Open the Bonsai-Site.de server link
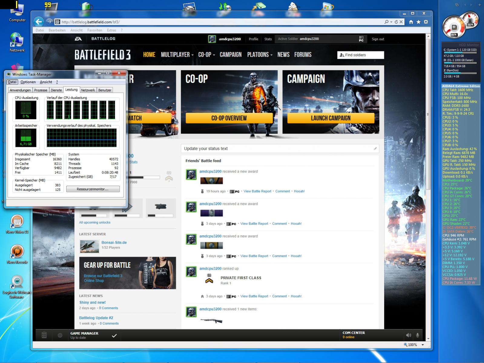The width and height of the screenshot is (484, 363). [x=114, y=242]
